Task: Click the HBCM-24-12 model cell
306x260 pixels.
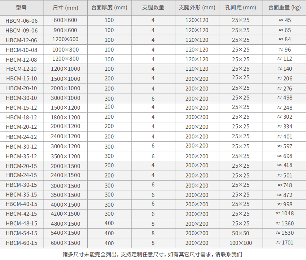Action: tap(22, 137)
